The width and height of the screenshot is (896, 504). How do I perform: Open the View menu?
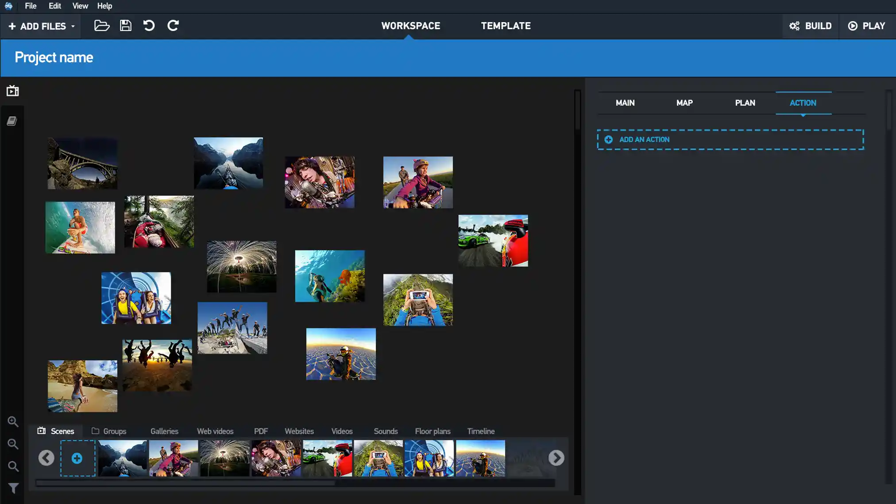tap(80, 6)
